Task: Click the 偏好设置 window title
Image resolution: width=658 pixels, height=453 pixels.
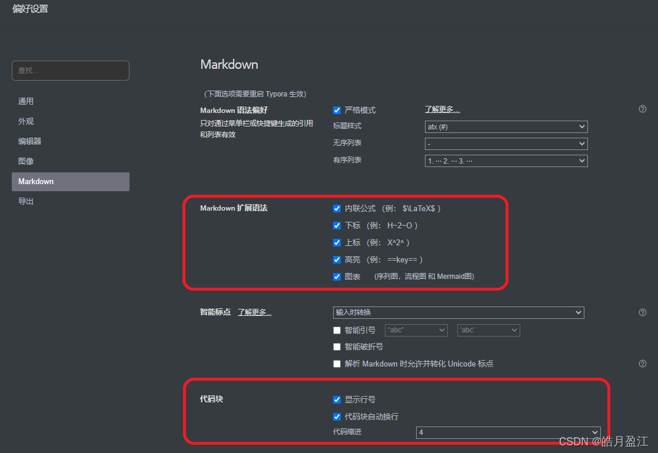Action: tap(30, 9)
